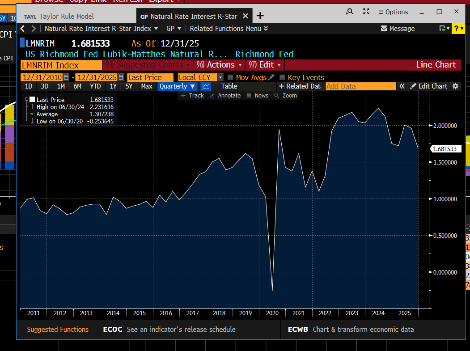Select the 3D range
The width and height of the screenshot is (470, 351).
pos(44,86)
